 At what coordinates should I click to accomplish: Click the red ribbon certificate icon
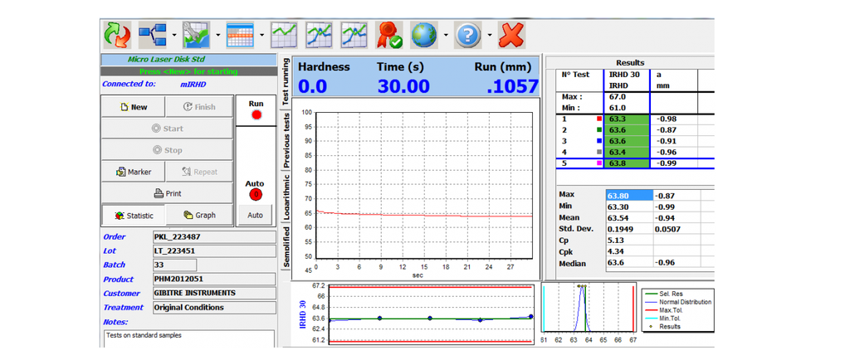coord(390,35)
